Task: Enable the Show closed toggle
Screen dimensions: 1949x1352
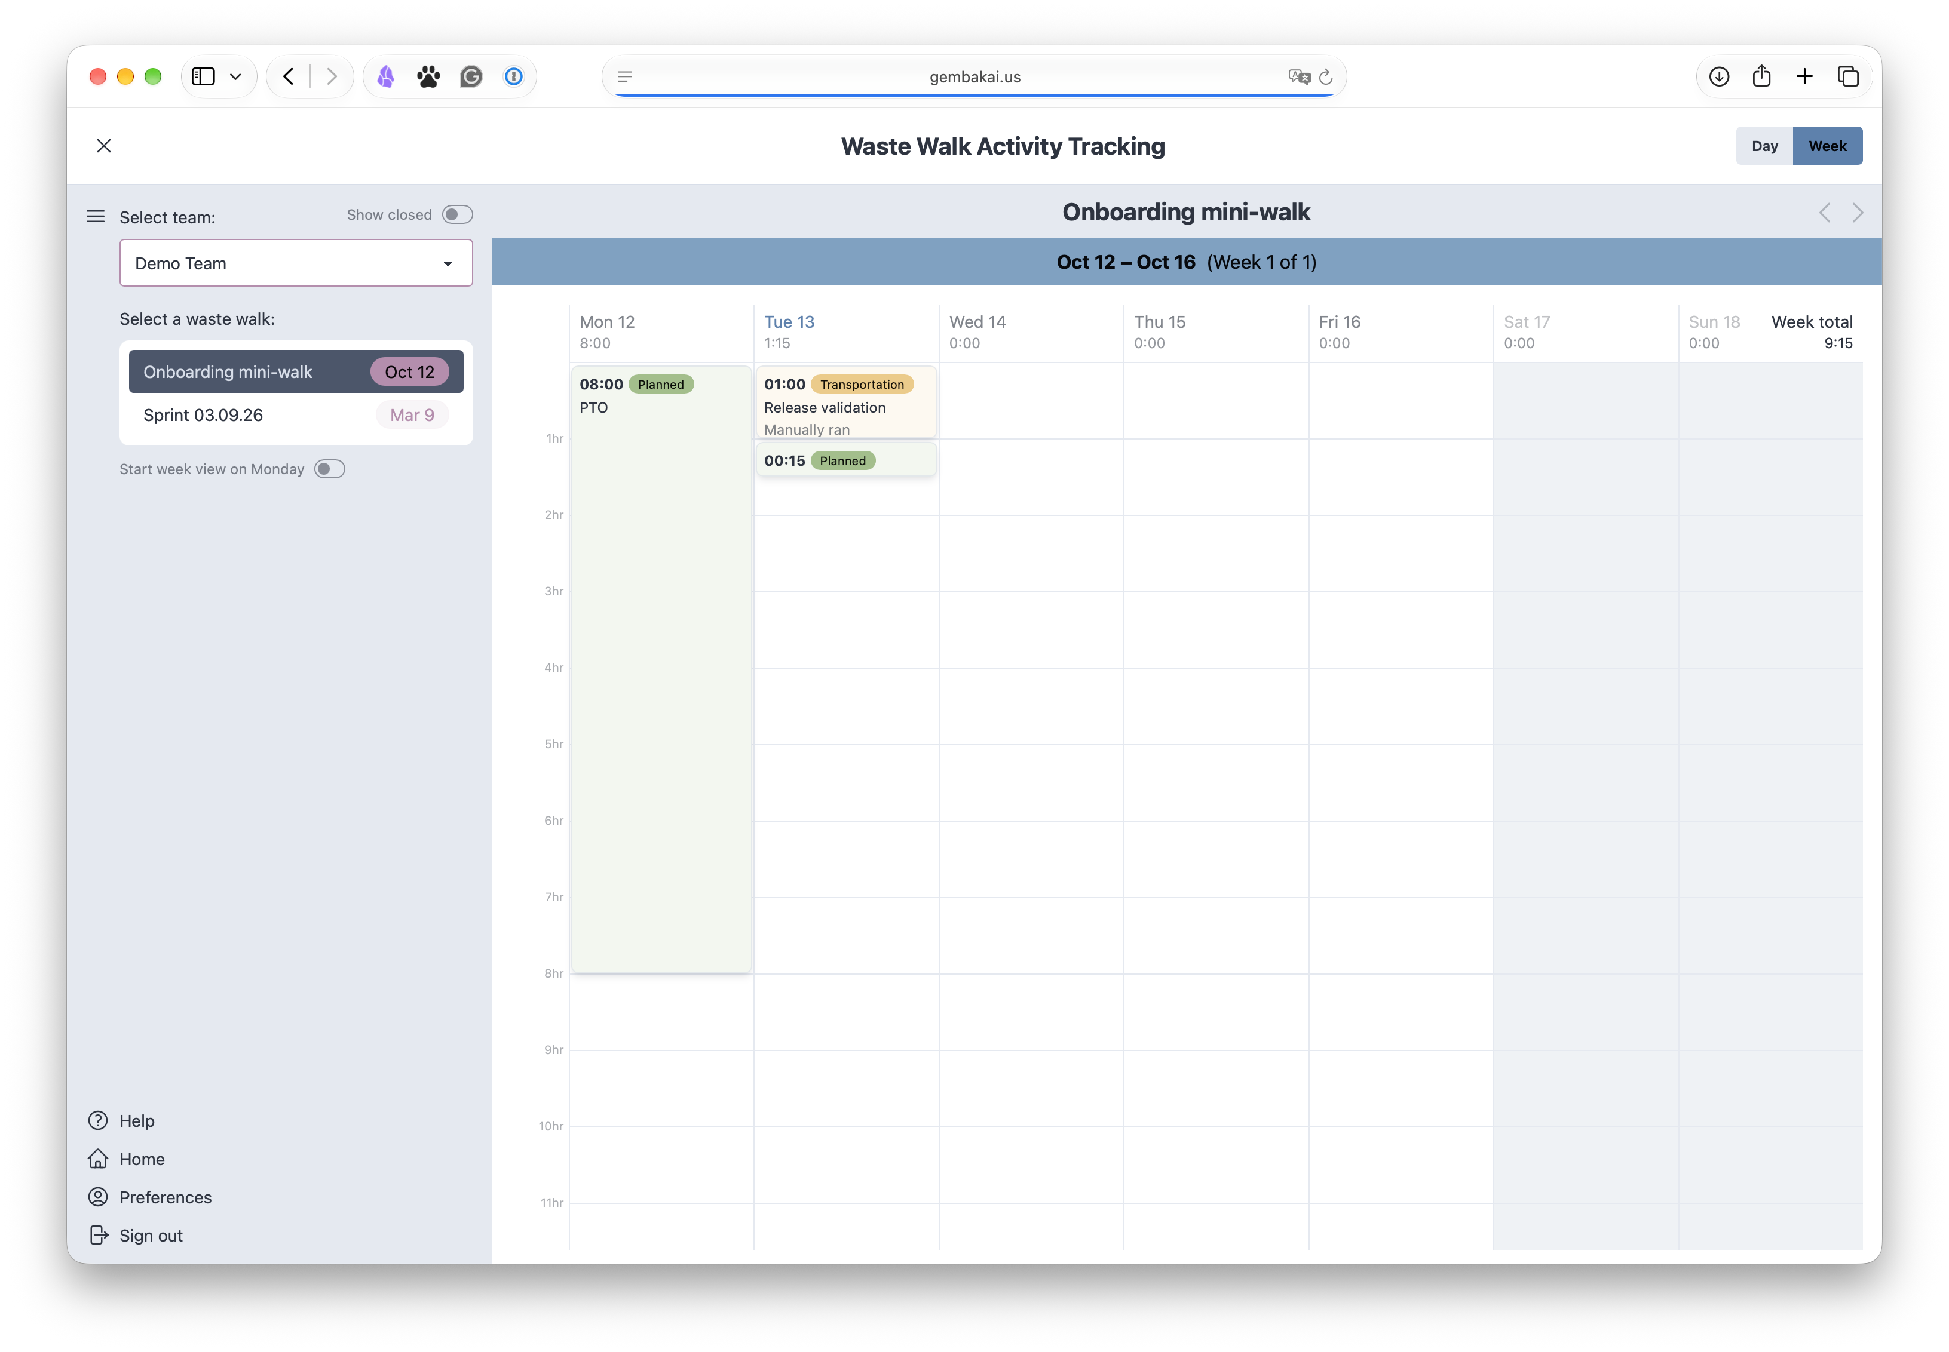Action: click(x=458, y=214)
